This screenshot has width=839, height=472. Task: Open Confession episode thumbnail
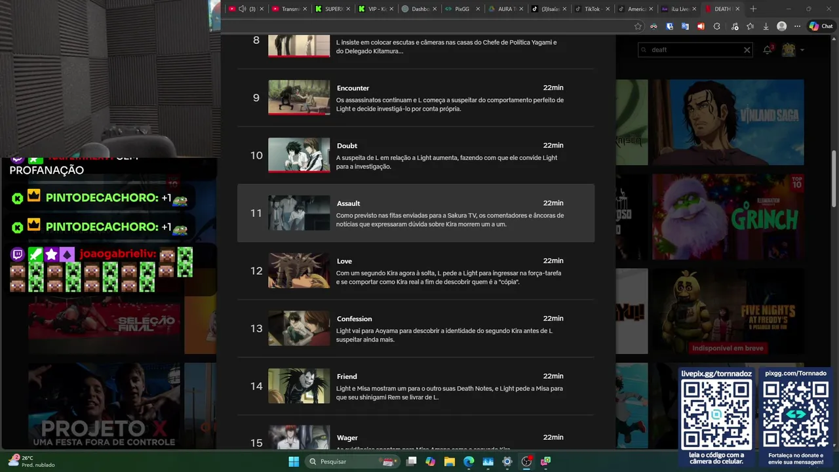pos(299,328)
